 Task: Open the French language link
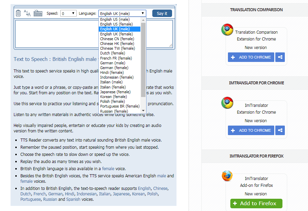pyautogui.click(x=40, y=194)
